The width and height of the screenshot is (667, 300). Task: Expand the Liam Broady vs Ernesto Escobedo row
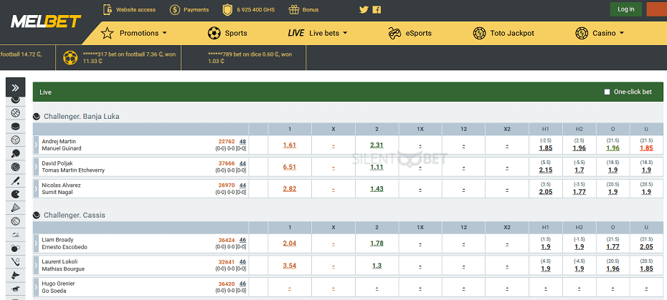[36, 243]
